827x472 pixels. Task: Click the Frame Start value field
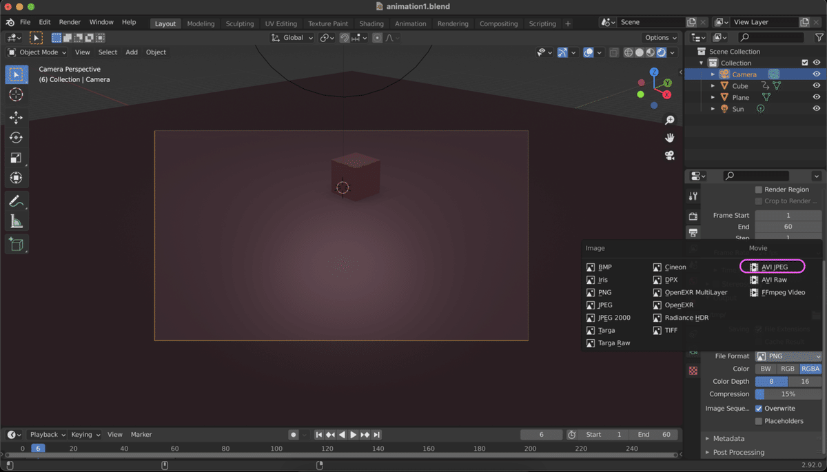(788, 216)
